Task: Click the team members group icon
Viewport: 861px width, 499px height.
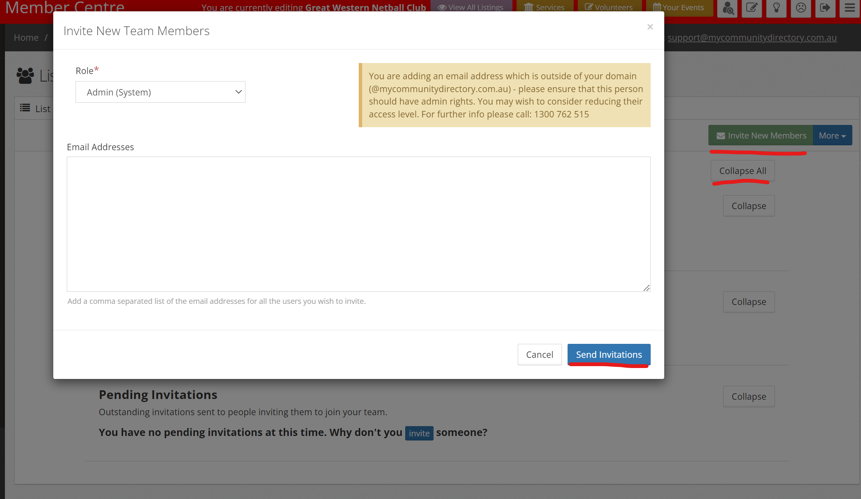Action: coord(25,75)
